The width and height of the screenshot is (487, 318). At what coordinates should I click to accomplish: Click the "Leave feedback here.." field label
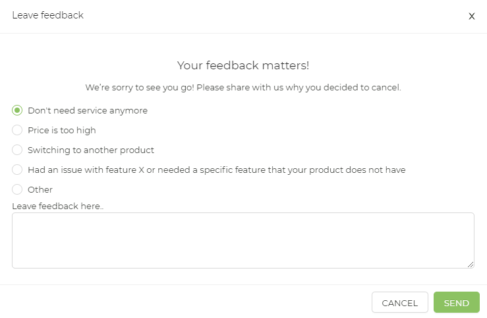[58, 206]
